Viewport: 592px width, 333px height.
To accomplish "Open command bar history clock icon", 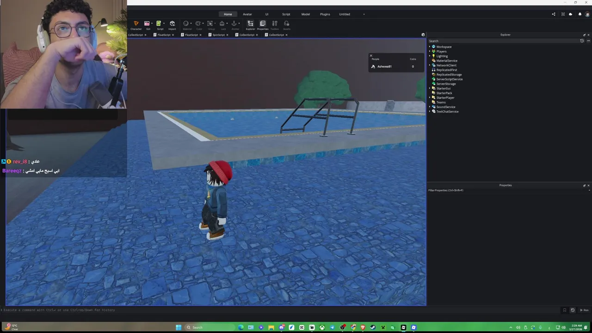I will pos(573,310).
